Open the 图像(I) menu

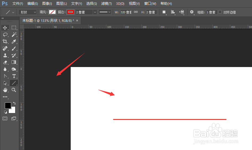pos(47,3)
